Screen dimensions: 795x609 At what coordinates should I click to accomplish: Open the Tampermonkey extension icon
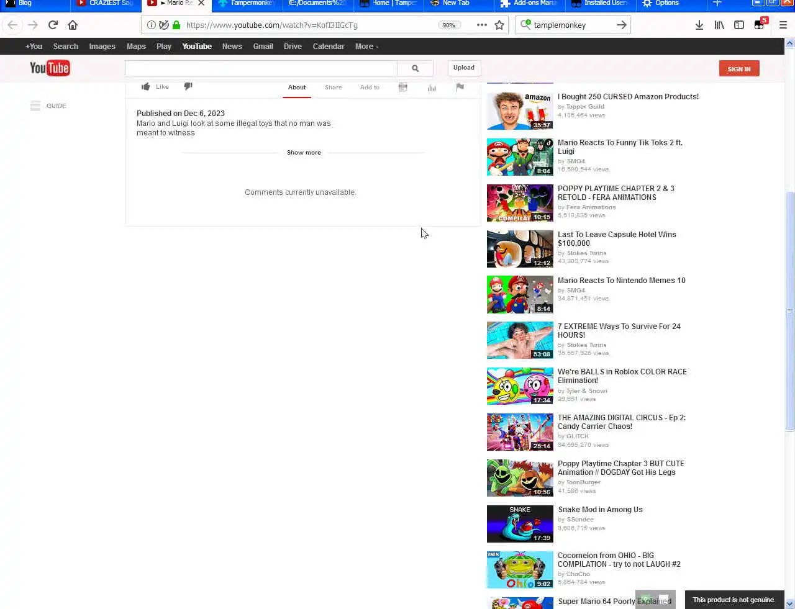(x=760, y=24)
